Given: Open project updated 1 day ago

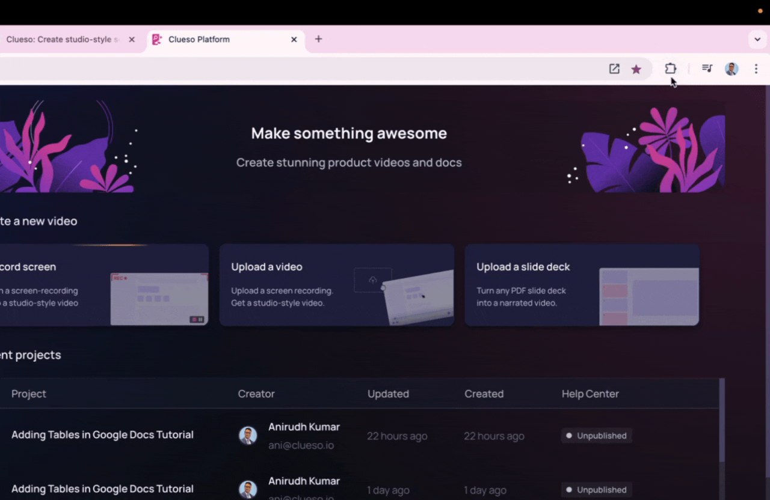Looking at the screenshot, I should tap(102, 489).
